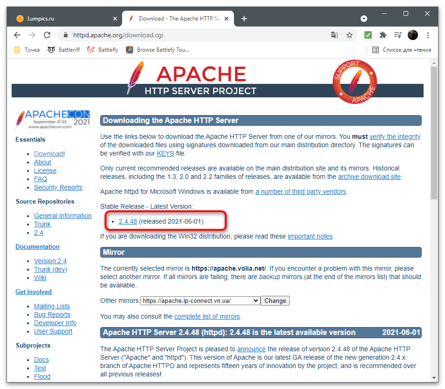Open the Flood subproject link
The width and height of the screenshot is (445, 389).
tap(42, 376)
